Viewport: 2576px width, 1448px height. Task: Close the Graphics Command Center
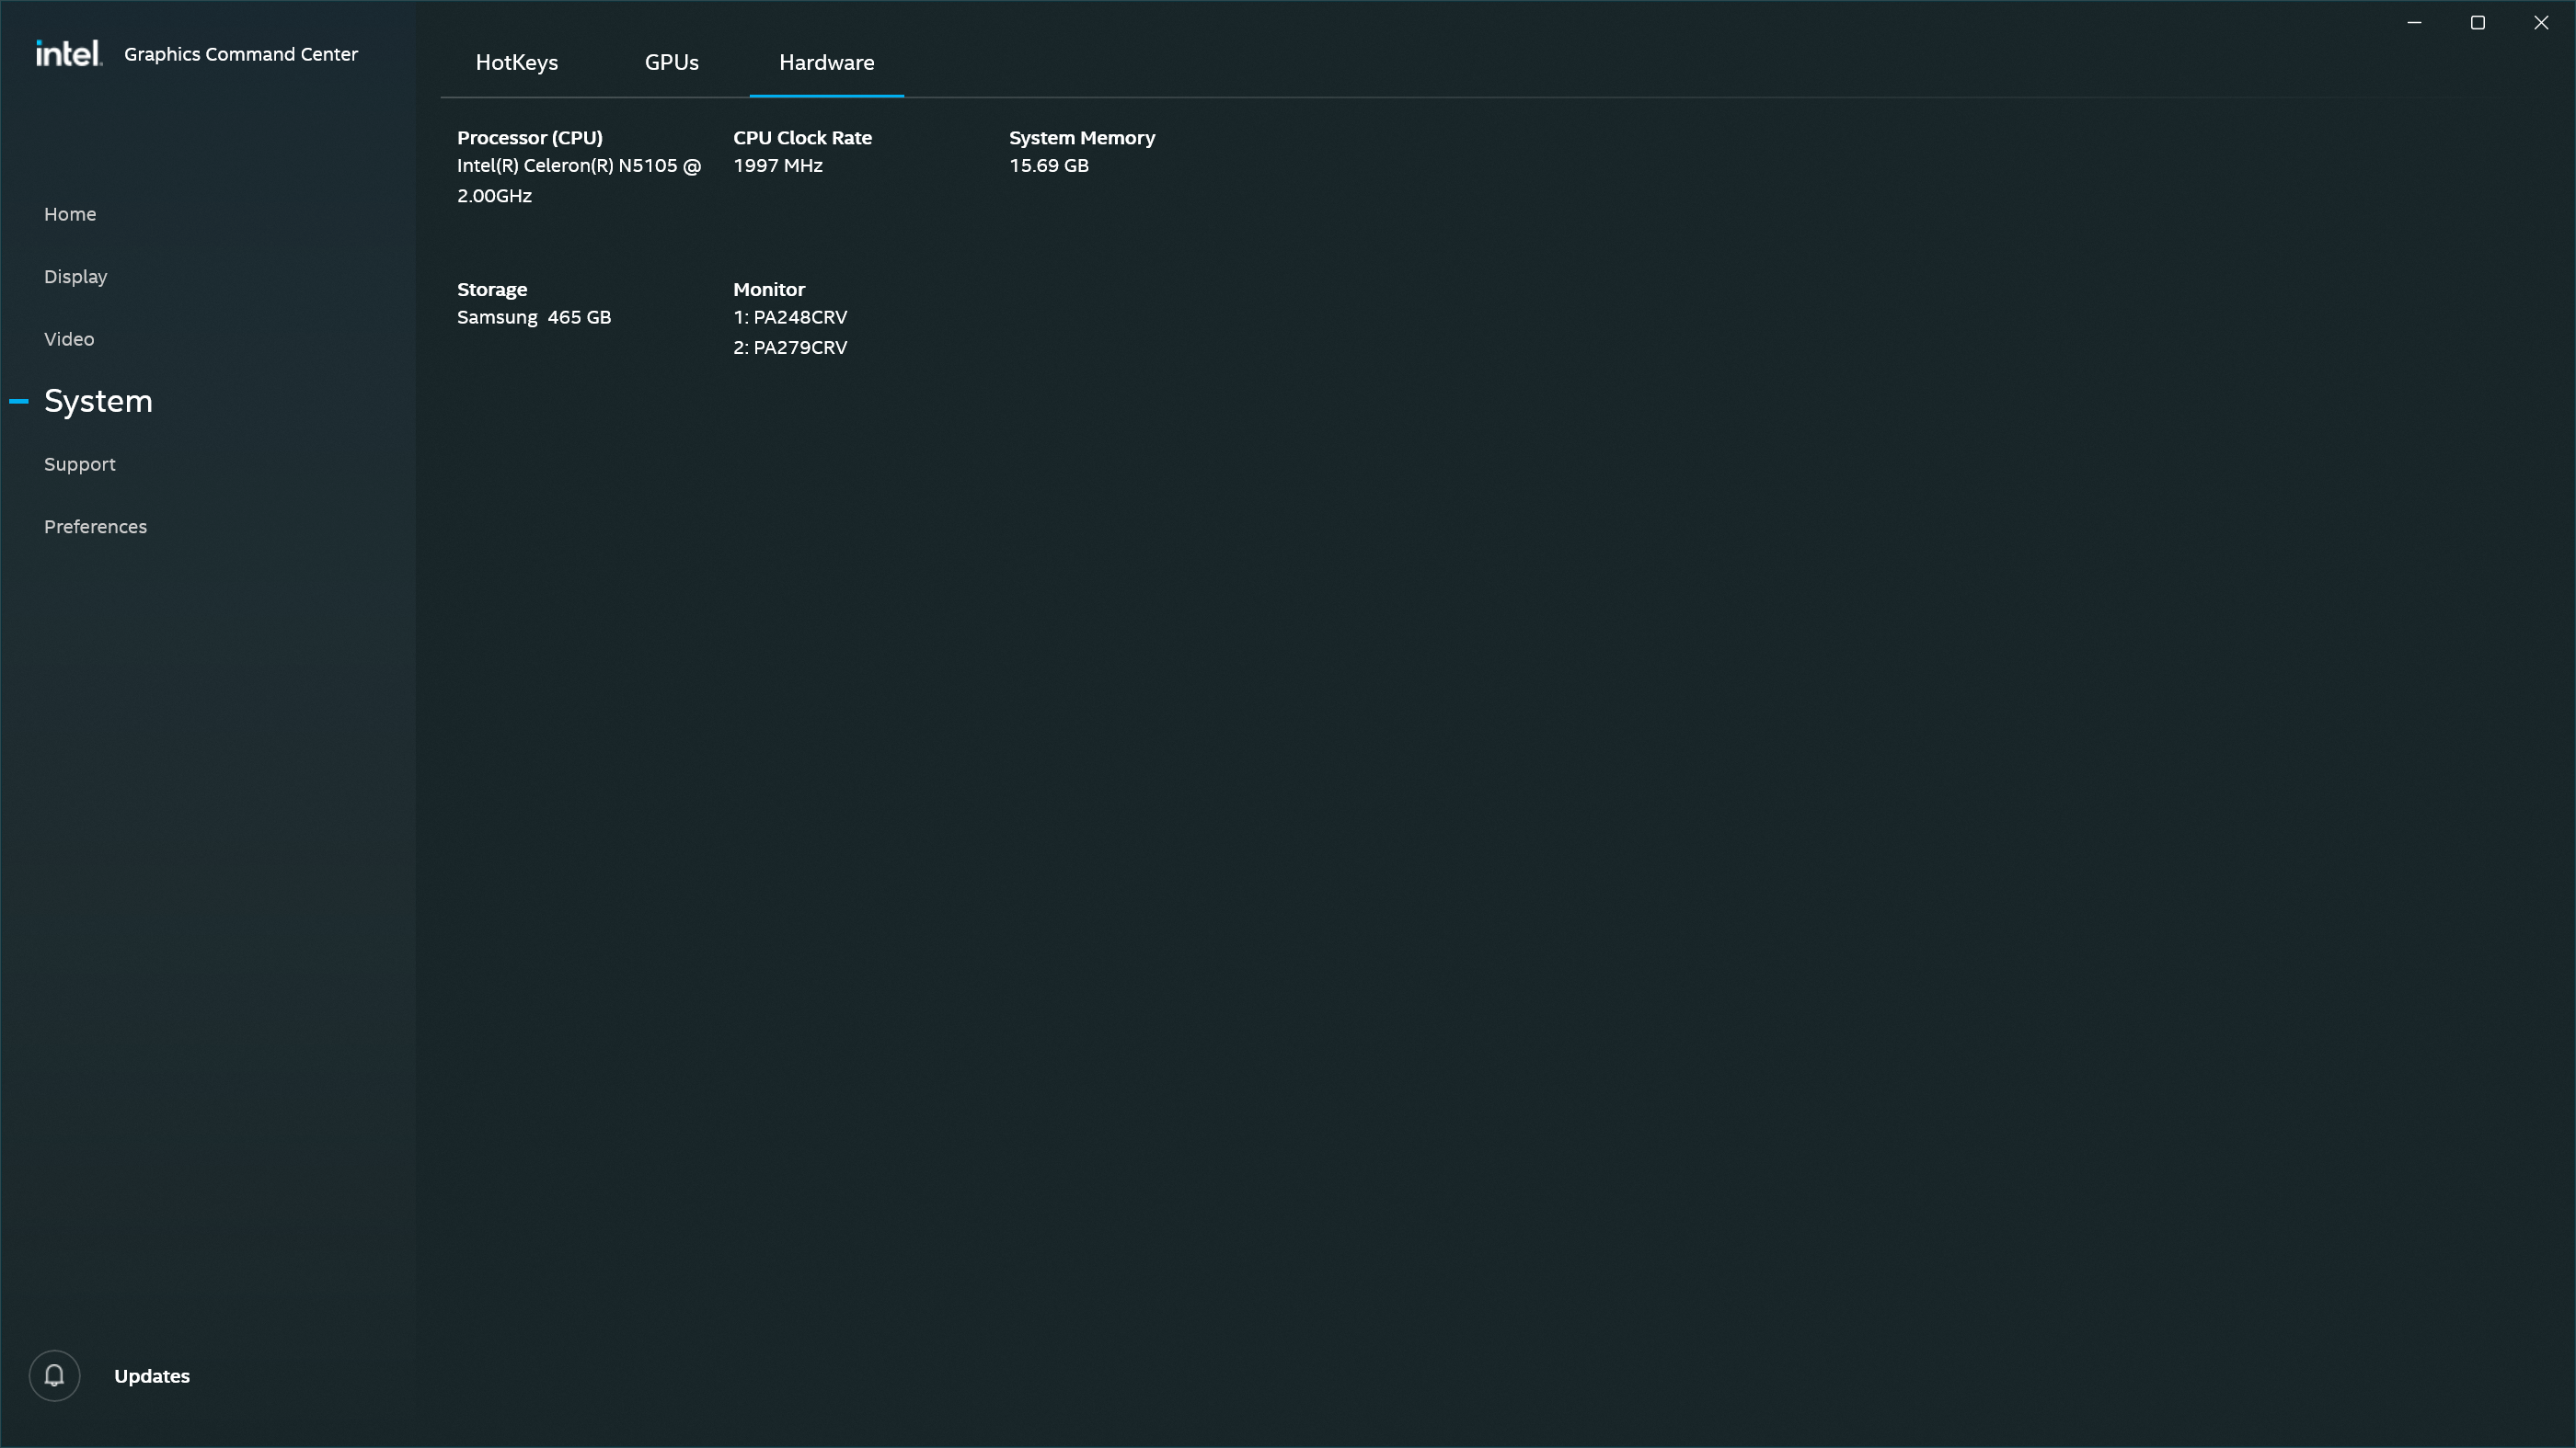2541,22
